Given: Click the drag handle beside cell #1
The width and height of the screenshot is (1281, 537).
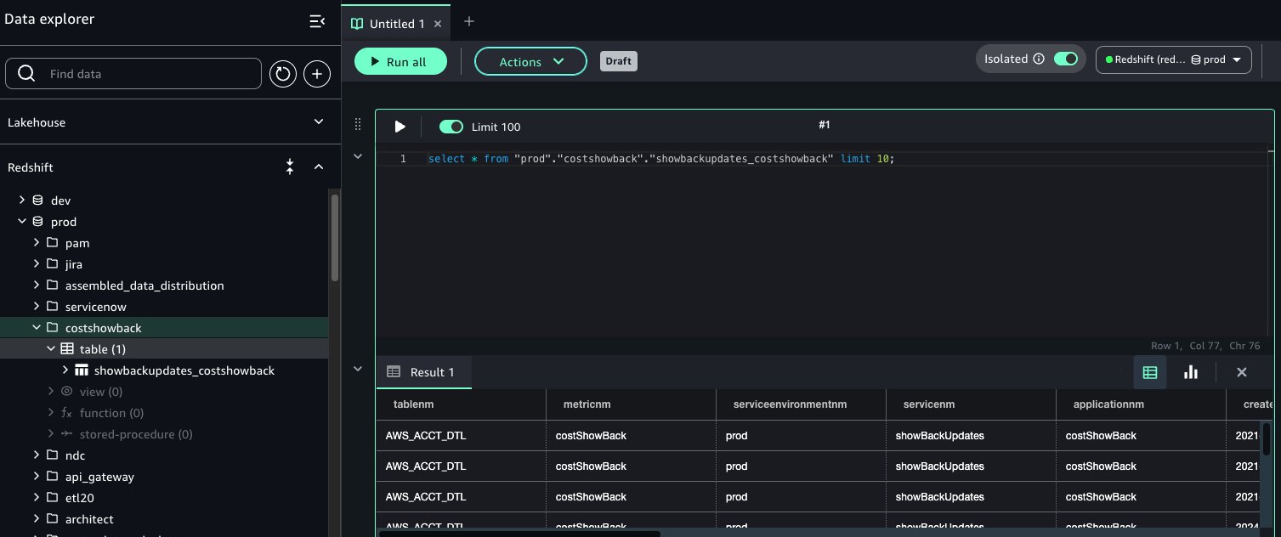Looking at the screenshot, I should pyautogui.click(x=358, y=125).
